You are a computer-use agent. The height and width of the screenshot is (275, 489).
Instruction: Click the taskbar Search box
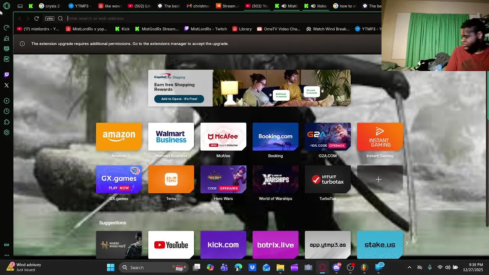pyautogui.click(x=153, y=267)
